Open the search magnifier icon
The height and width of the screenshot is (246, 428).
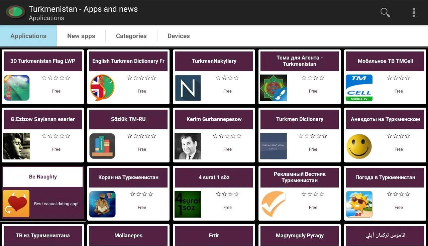click(385, 13)
